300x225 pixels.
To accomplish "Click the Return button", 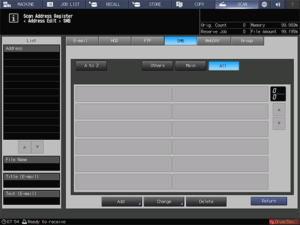I will point(269,201).
